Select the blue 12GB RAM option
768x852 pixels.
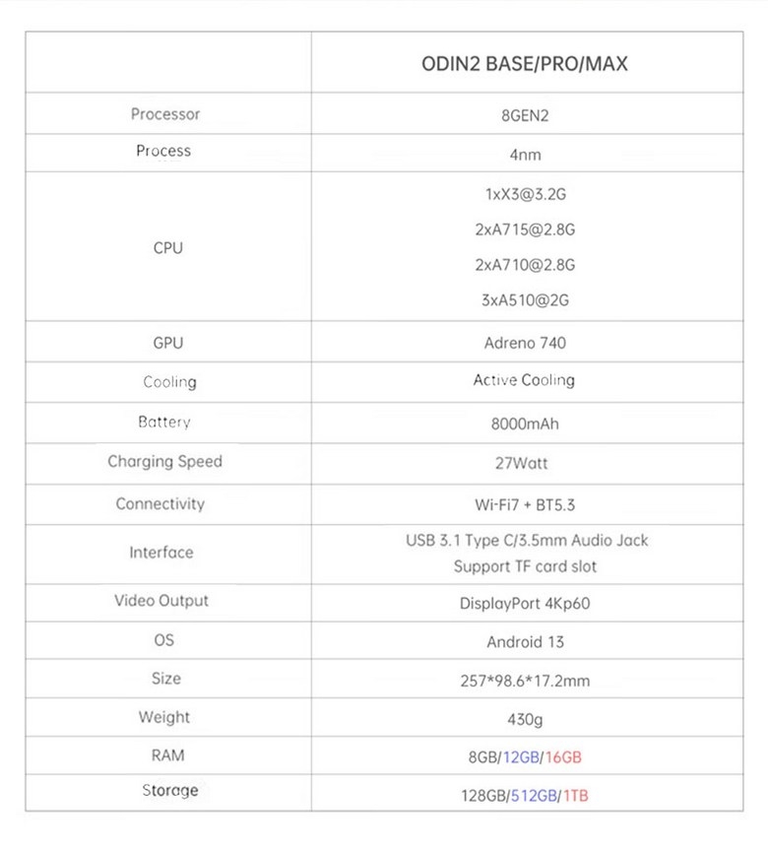point(522,757)
